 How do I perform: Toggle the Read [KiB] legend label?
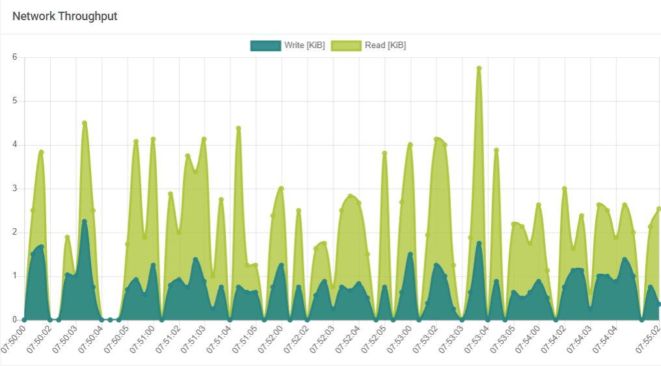coord(385,46)
